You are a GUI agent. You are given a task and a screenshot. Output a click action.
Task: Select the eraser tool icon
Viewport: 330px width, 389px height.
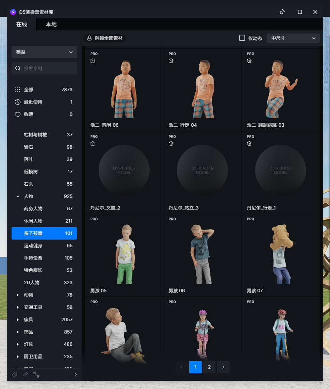[x=25, y=375]
